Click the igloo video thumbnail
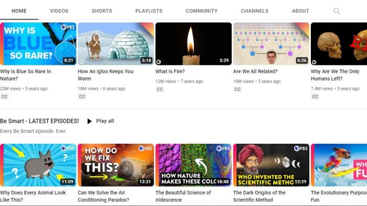This screenshot has width=367, height=206. click(116, 44)
